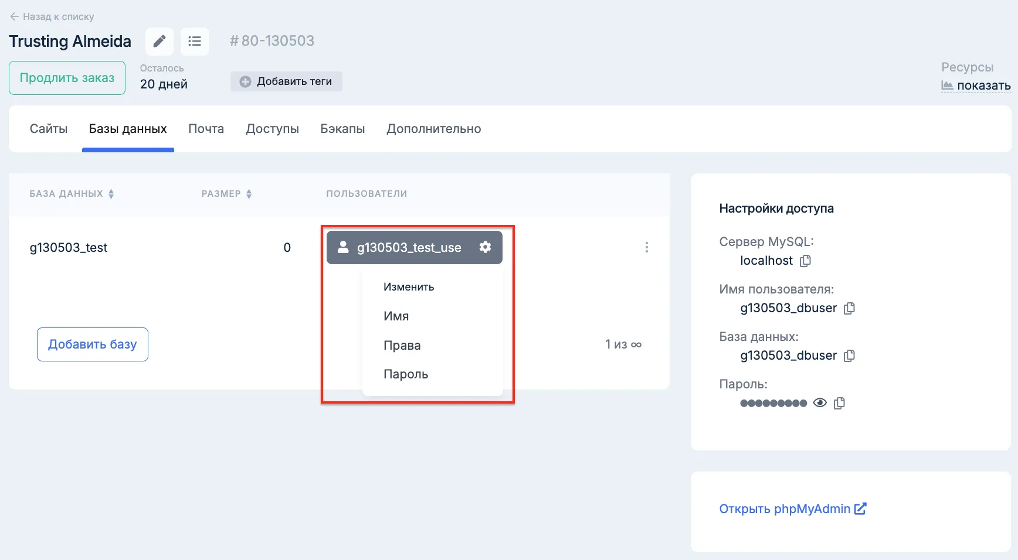Click the Добавить теги button
Screen dimensions: 1018x560
click(x=286, y=81)
